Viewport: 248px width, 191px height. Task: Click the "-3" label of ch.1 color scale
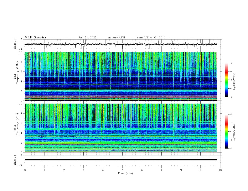tap(231, 63)
